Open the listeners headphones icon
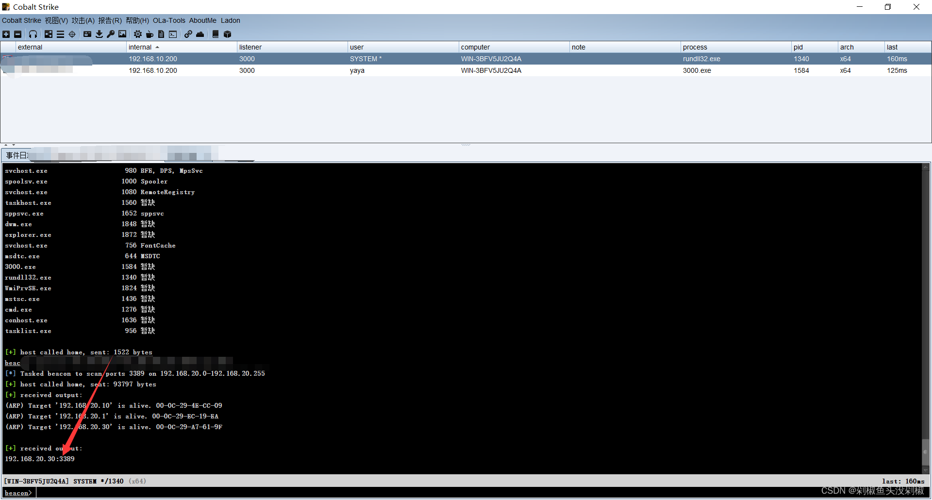 coord(33,34)
